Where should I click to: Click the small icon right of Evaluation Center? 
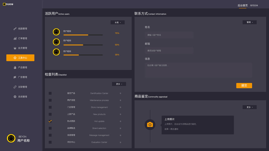pos(121,142)
